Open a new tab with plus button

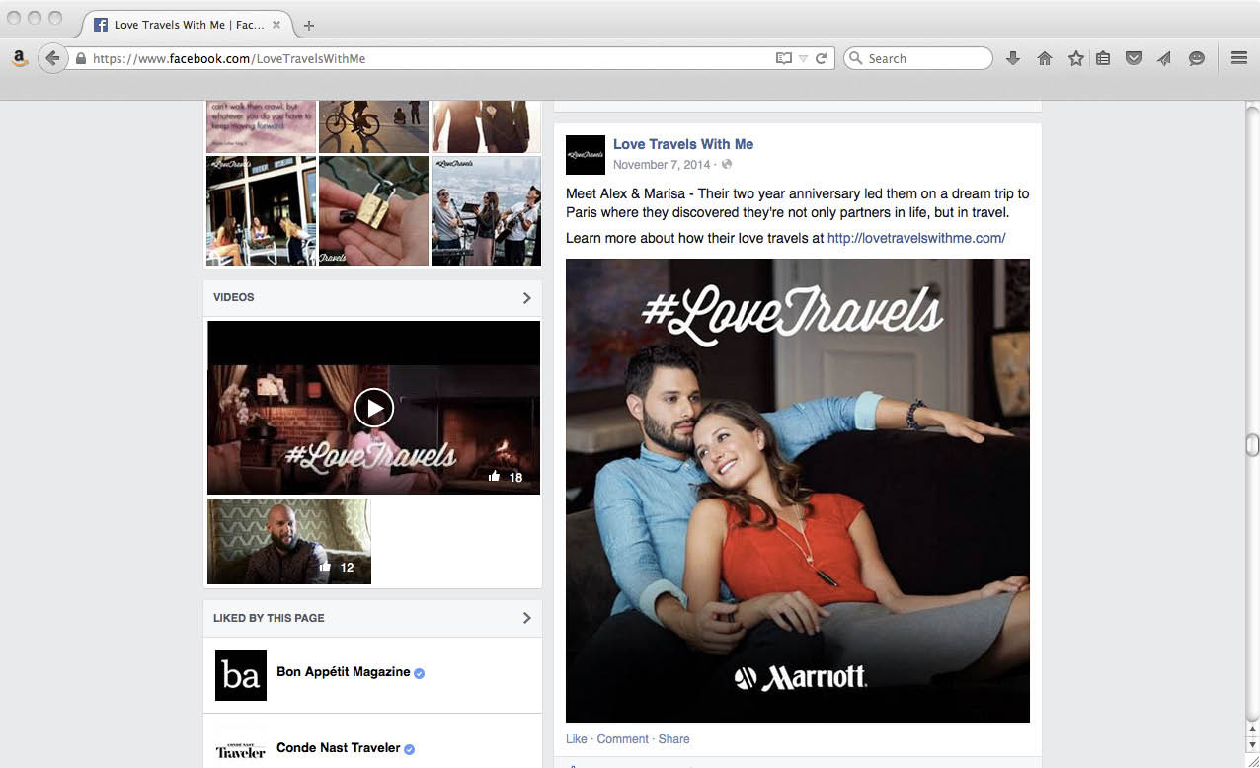[309, 25]
